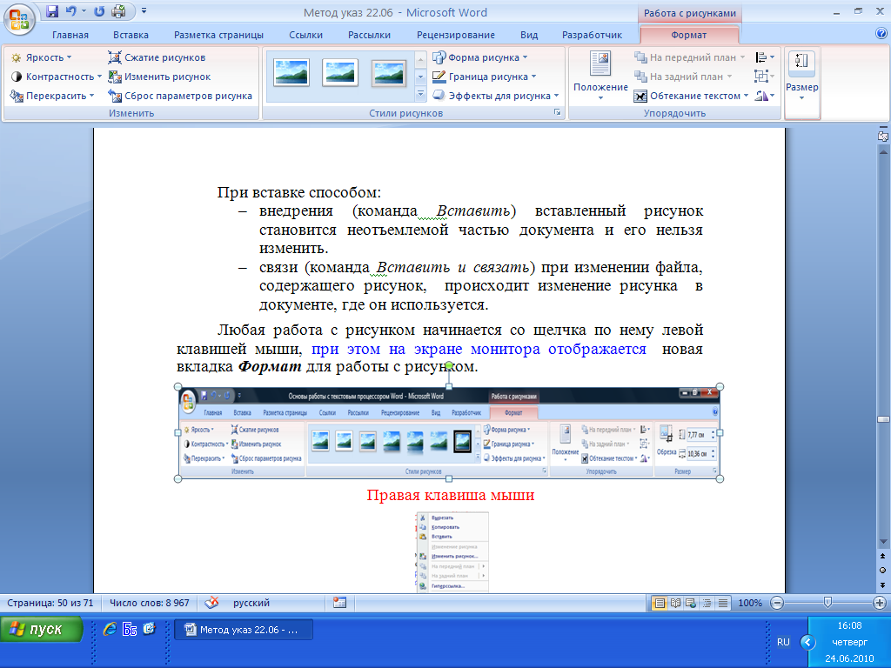Click the vertical scrollbar thumb

tap(883, 419)
